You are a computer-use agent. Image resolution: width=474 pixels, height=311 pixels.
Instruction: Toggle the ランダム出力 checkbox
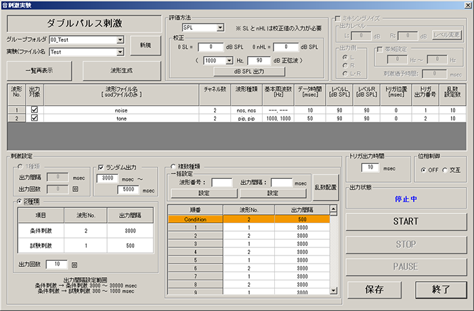[101, 167]
